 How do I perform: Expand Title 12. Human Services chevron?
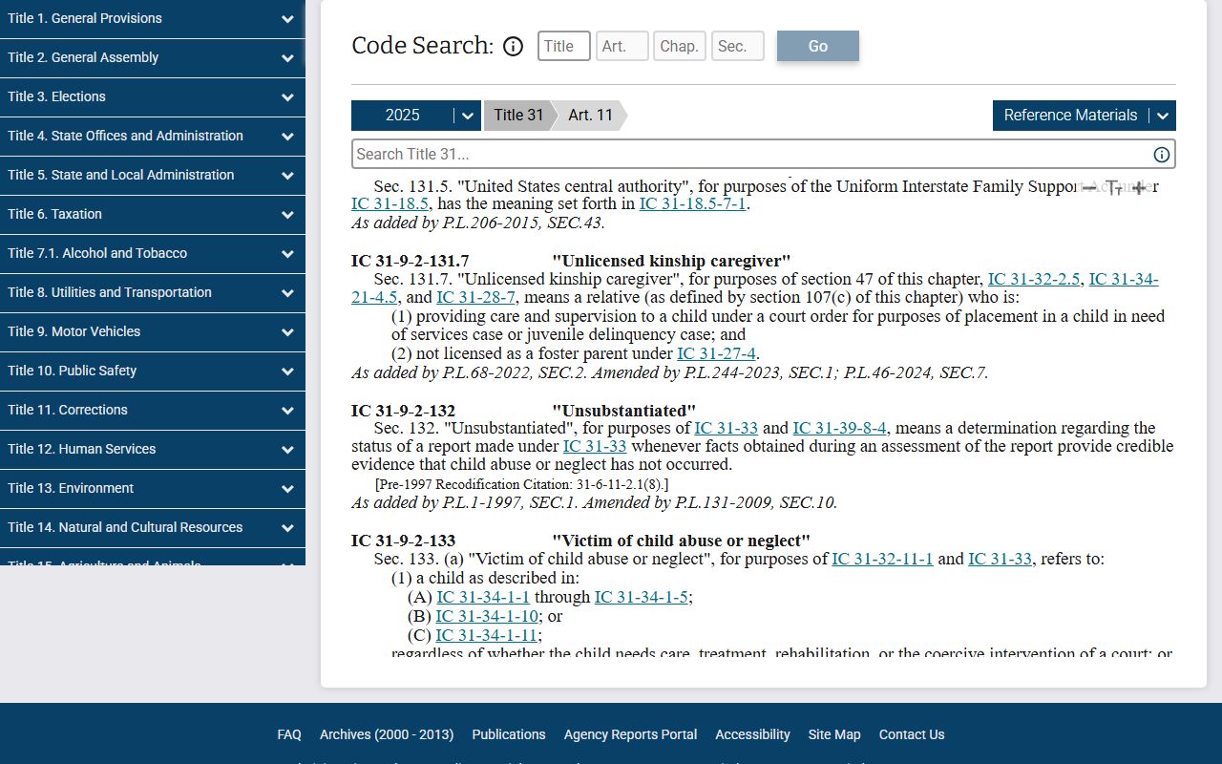coord(287,450)
